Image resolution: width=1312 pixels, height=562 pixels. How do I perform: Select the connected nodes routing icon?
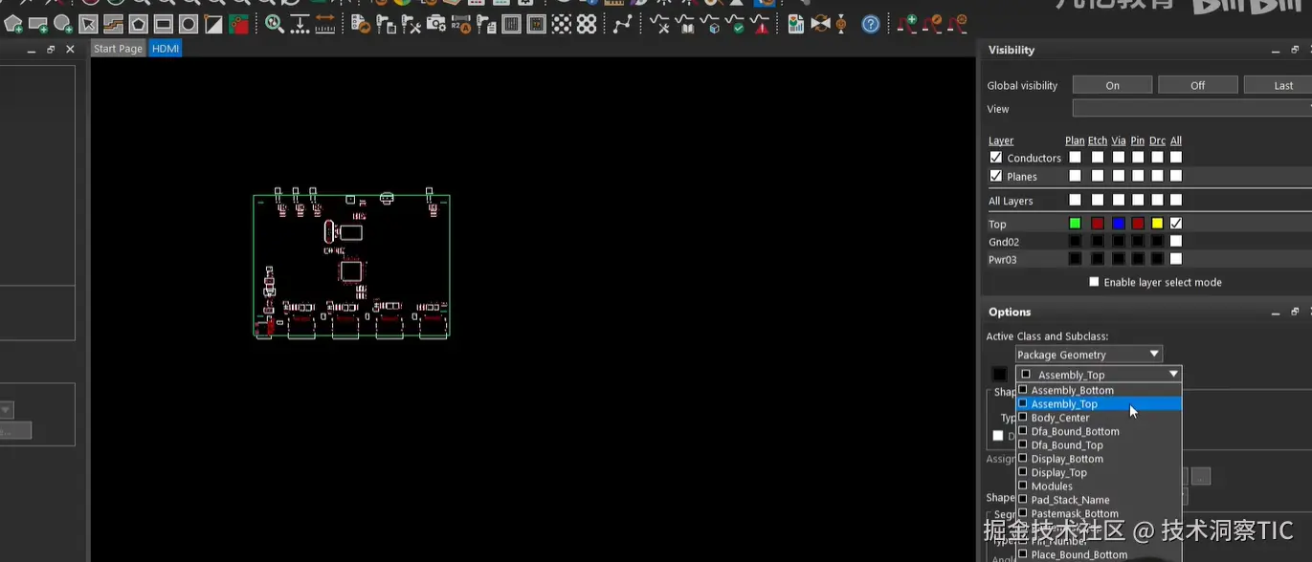[623, 24]
